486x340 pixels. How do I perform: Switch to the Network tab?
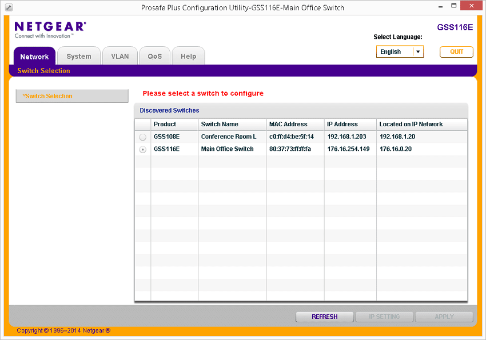pyautogui.click(x=34, y=57)
